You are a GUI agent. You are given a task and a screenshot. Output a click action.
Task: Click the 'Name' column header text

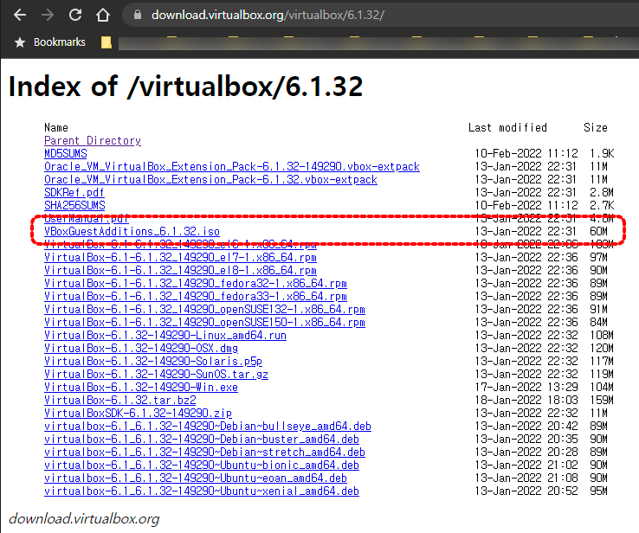coord(56,127)
